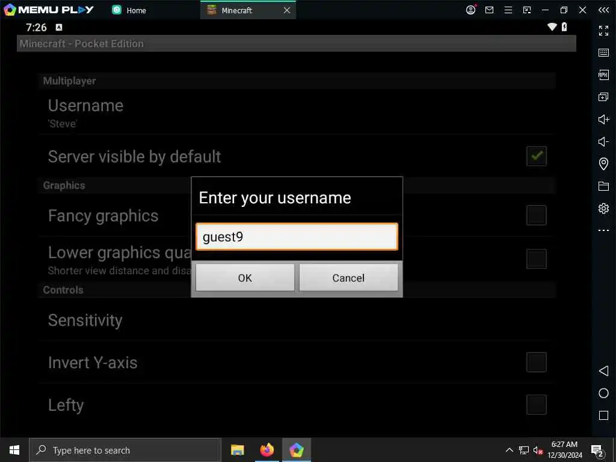Click the Android battery status icon
The height and width of the screenshot is (462, 616).
coord(564,26)
